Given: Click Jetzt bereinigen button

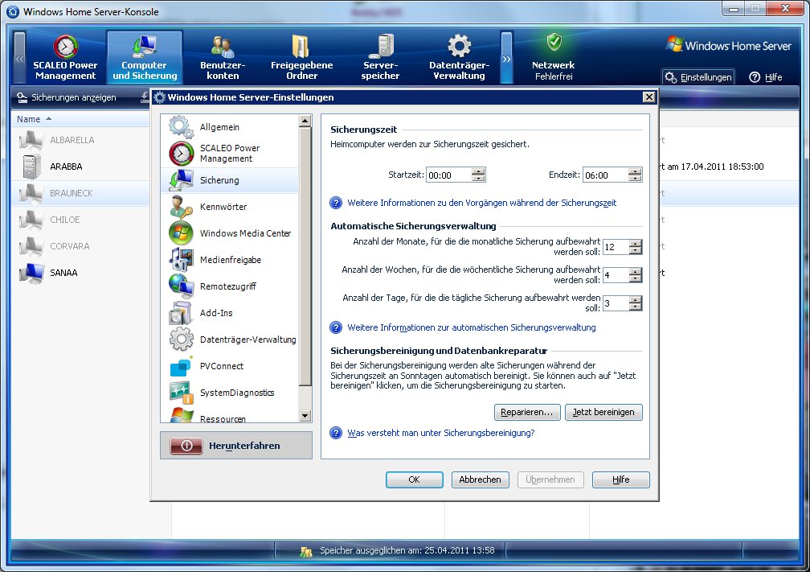Looking at the screenshot, I should [603, 412].
